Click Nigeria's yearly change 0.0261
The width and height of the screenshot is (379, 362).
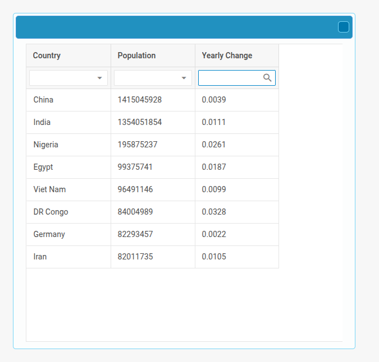(214, 145)
